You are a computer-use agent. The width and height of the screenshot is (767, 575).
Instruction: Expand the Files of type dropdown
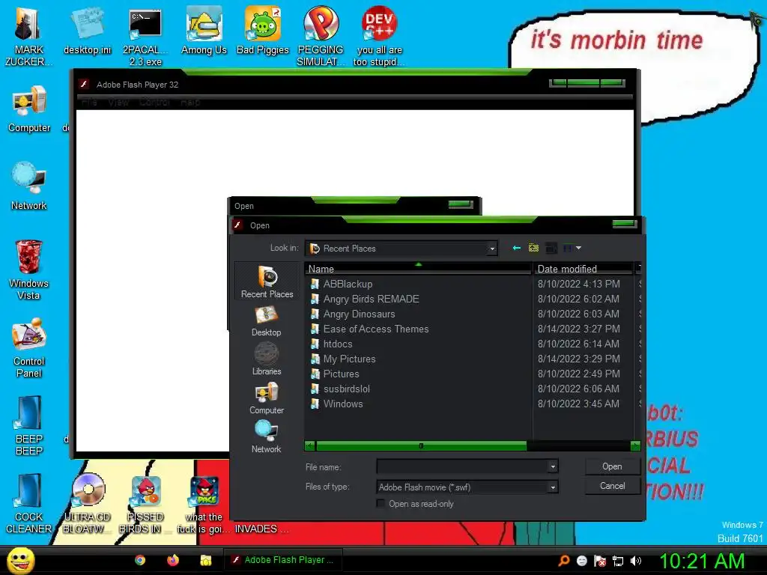[553, 487]
